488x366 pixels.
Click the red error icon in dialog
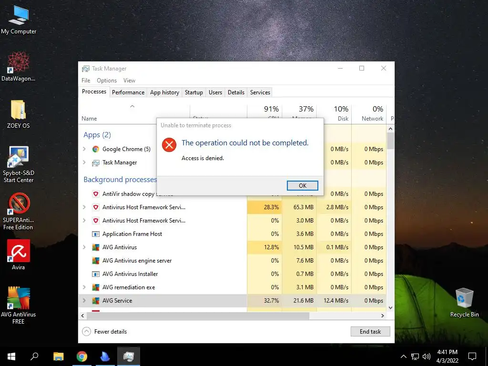(169, 145)
